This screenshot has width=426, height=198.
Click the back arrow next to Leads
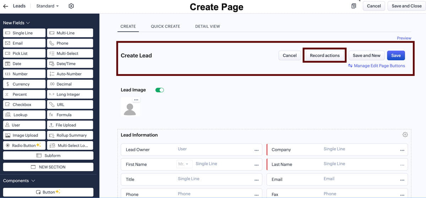tap(5, 6)
